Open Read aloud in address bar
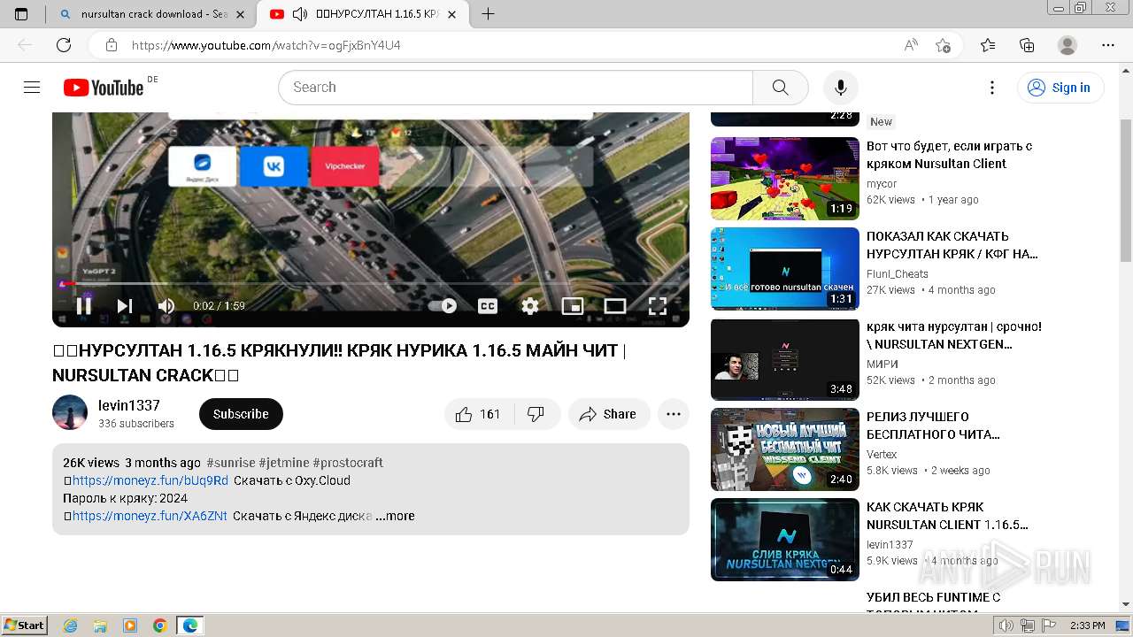 tap(911, 45)
